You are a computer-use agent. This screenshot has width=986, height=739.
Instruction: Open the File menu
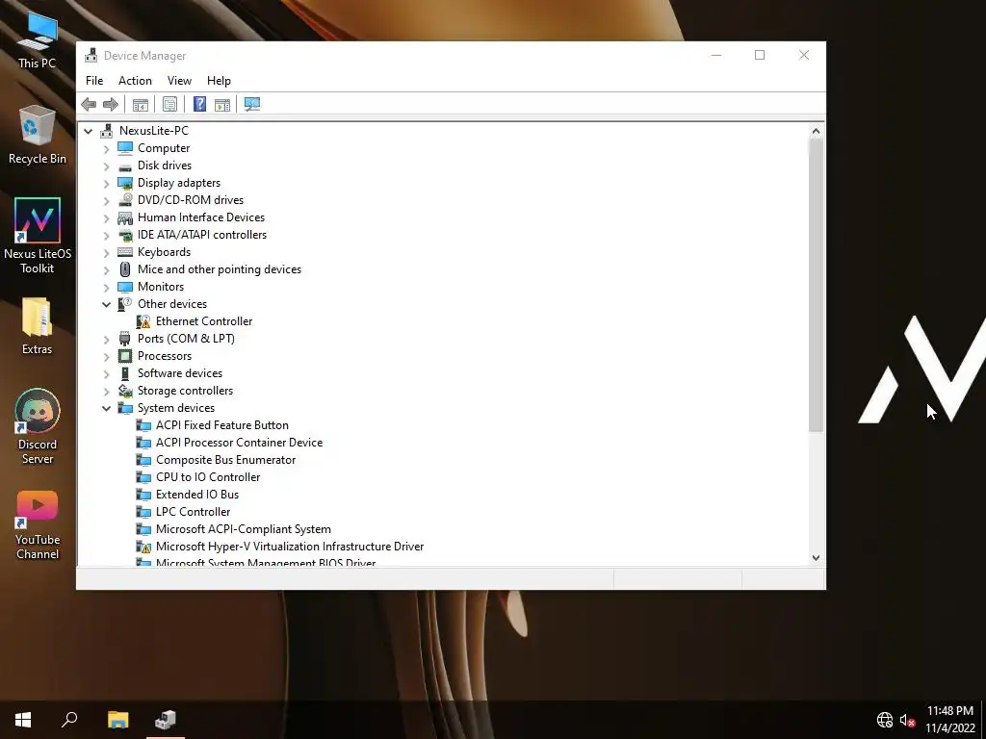point(94,81)
